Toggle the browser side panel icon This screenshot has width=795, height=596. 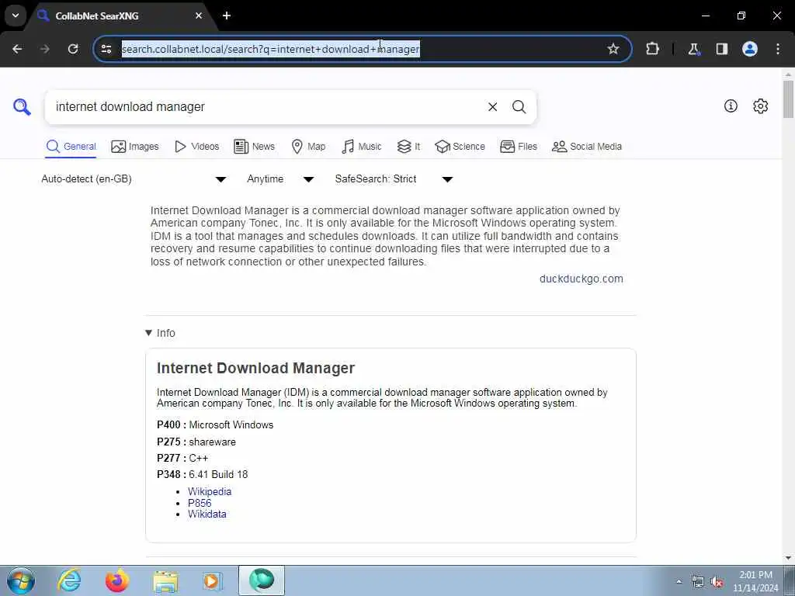click(721, 49)
